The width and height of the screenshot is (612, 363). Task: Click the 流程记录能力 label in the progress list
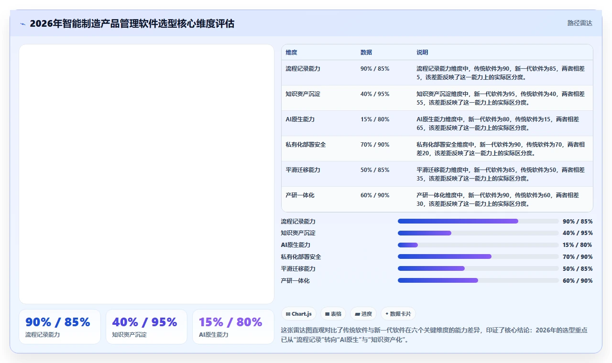(x=298, y=221)
